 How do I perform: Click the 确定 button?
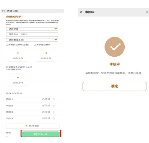tap(114, 86)
